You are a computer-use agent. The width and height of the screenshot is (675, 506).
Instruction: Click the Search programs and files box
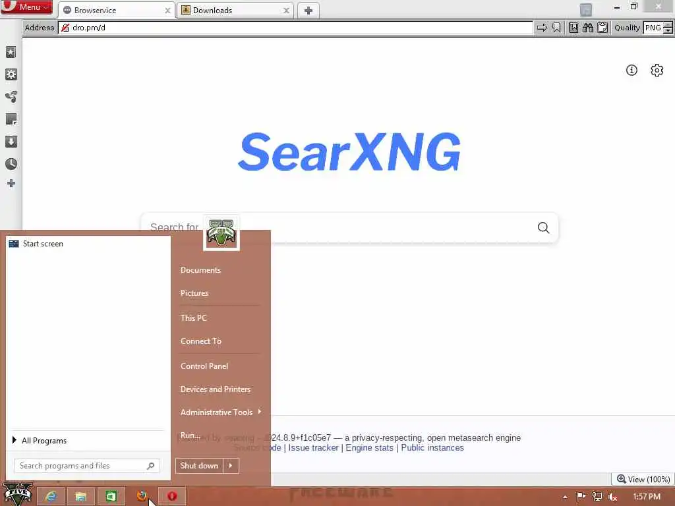tap(86, 466)
